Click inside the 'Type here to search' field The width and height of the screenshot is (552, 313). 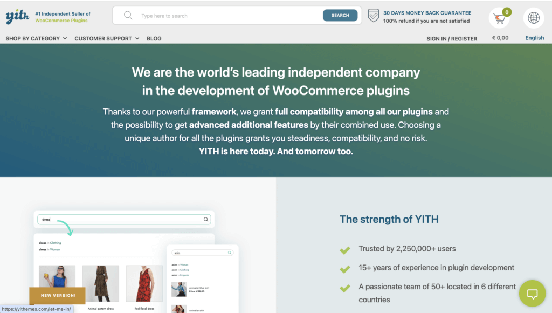point(216,16)
